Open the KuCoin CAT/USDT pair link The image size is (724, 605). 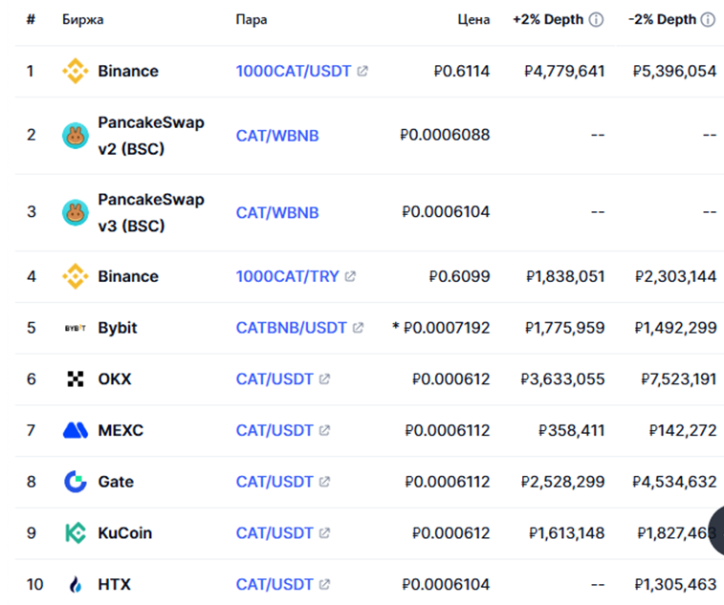point(274,533)
